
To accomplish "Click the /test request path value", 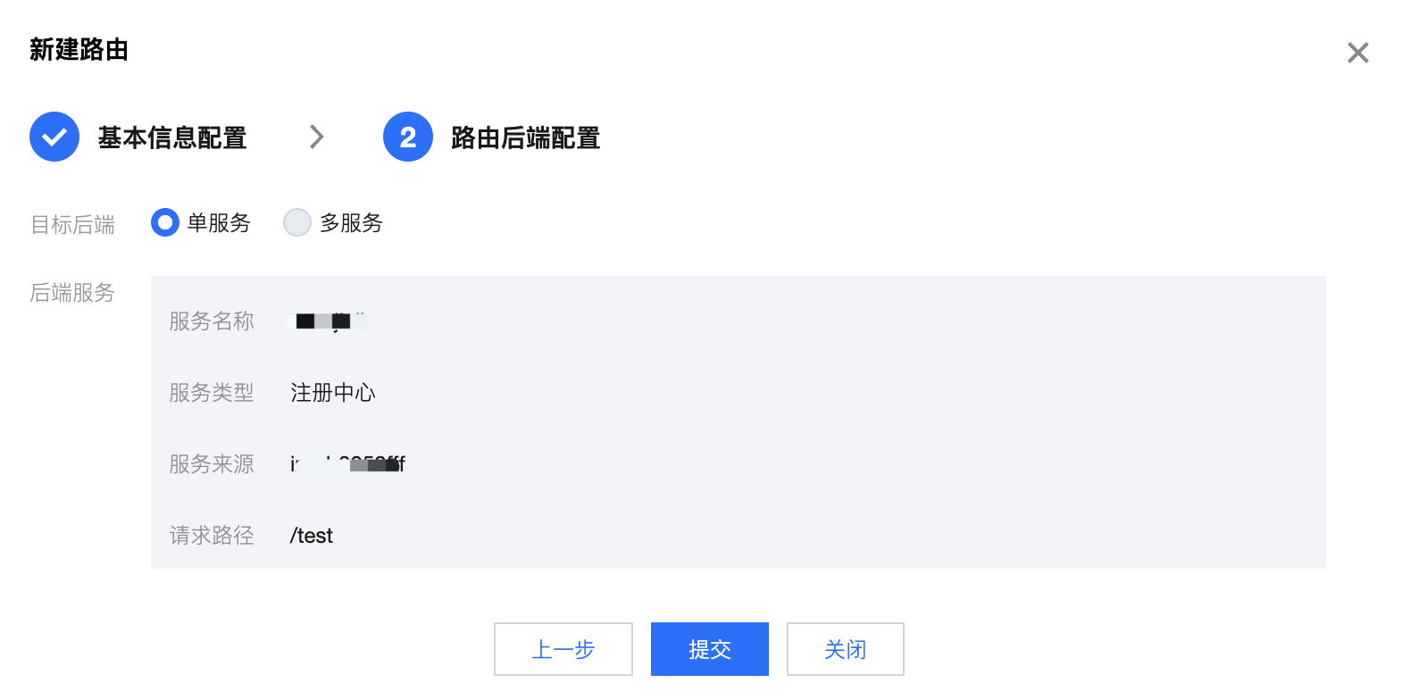I will tap(312, 536).
